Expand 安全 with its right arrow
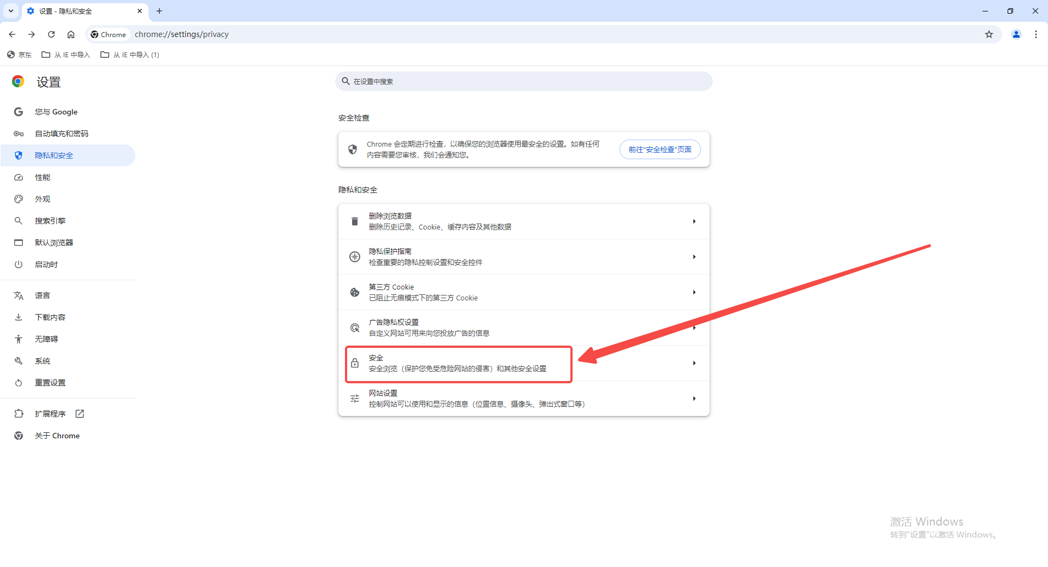 click(x=694, y=363)
